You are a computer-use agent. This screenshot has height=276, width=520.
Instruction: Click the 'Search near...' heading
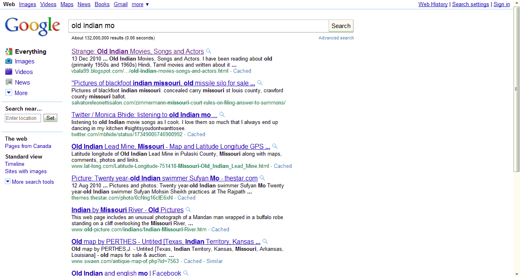pyautogui.click(x=24, y=109)
